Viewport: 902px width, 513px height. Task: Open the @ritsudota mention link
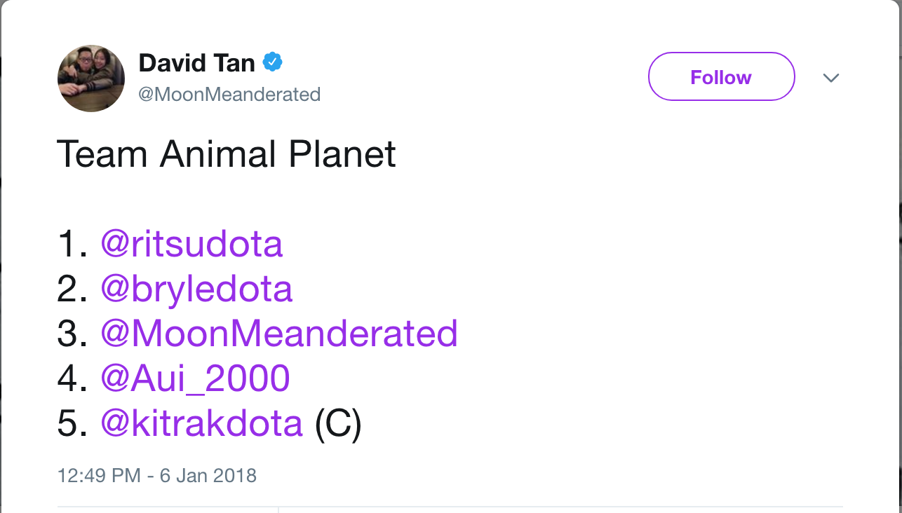coord(191,244)
